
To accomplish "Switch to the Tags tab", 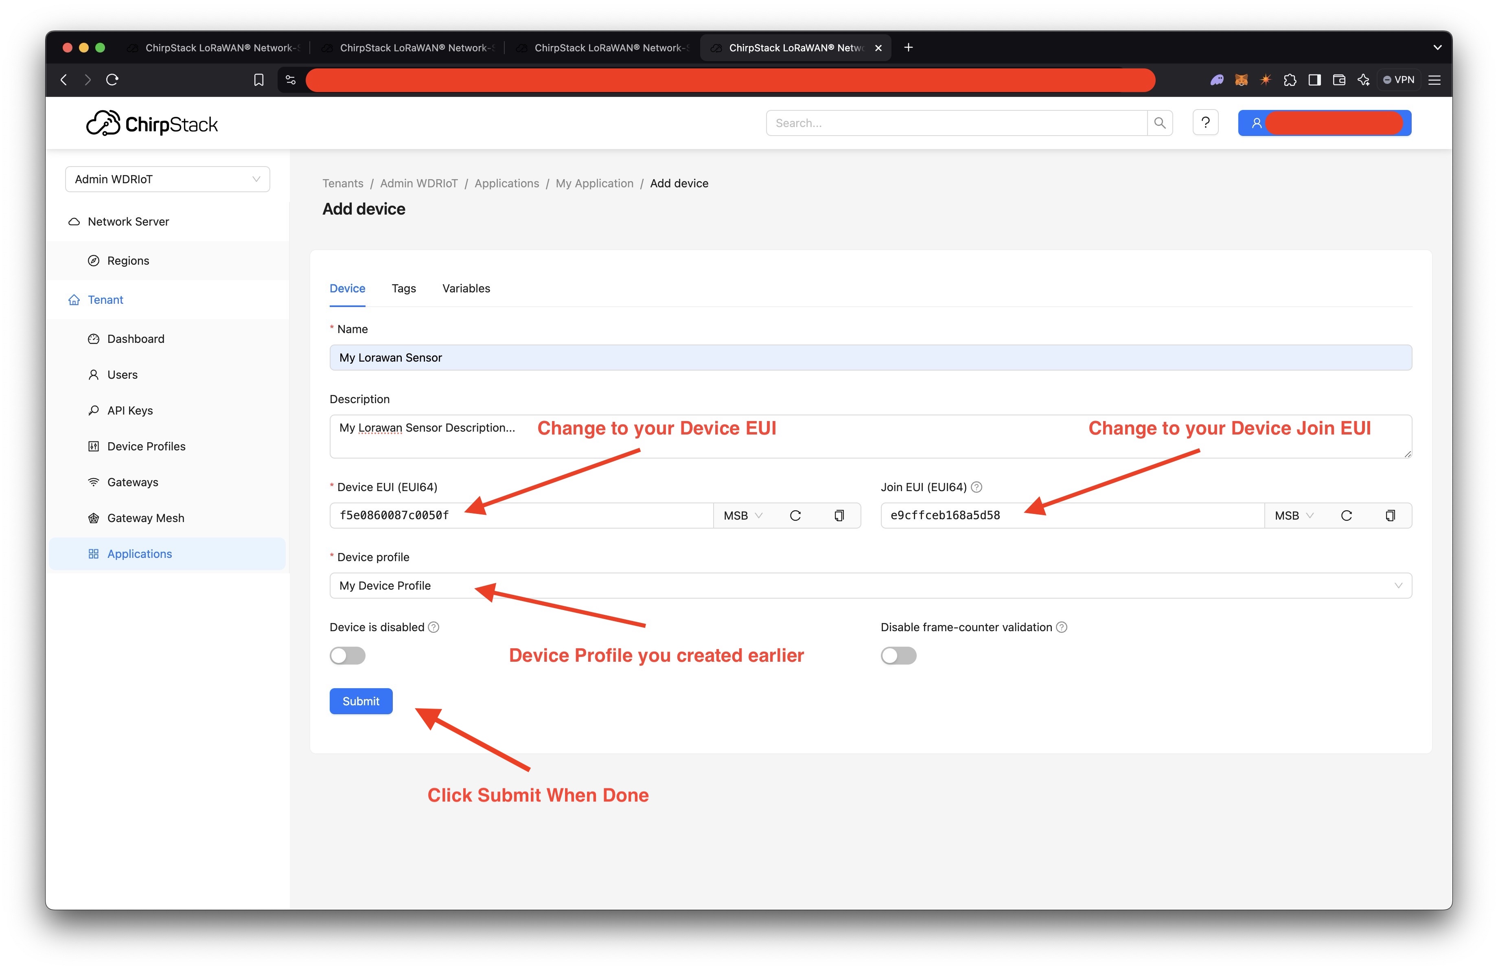I will pyautogui.click(x=403, y=288).
